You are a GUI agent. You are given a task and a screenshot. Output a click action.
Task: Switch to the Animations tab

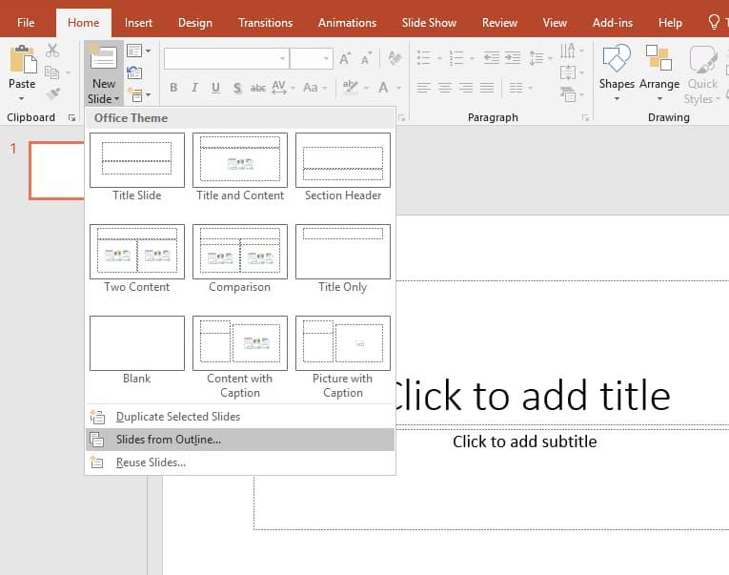pos(347,22)
